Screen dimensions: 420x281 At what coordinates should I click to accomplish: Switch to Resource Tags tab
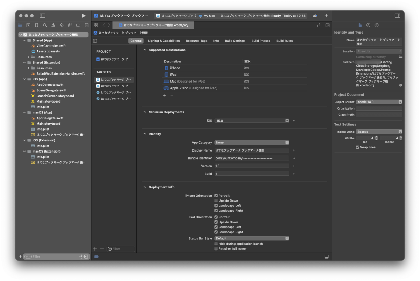pyautogui.click(x=196, y=41)
